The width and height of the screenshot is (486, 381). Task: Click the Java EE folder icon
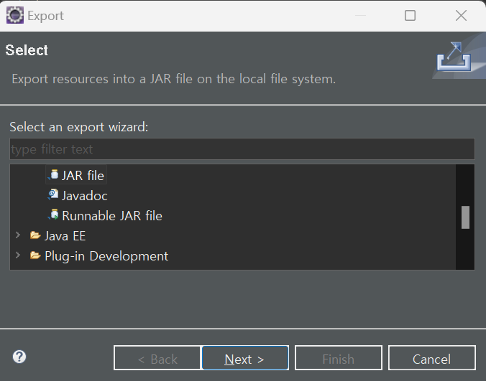coord(35,235)
